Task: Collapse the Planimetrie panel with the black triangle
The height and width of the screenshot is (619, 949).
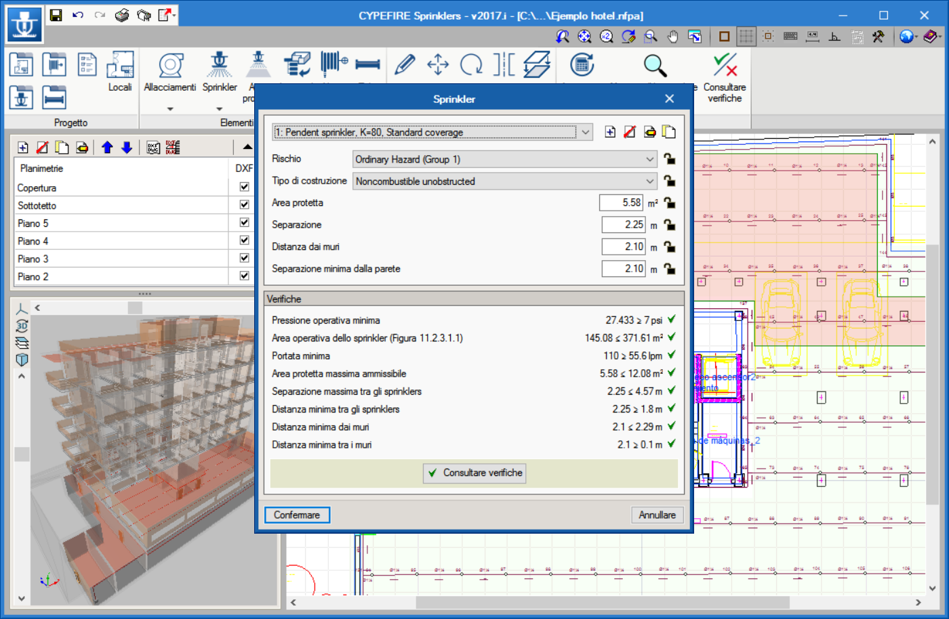Action: point(247,147)
